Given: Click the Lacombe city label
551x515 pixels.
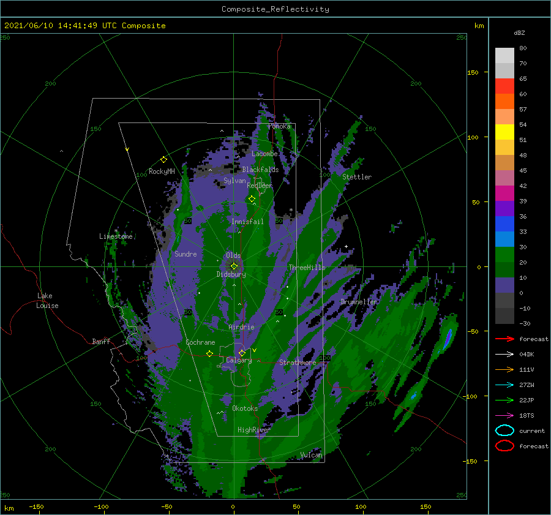Looking at the screenshot, I should coord(264,154).
